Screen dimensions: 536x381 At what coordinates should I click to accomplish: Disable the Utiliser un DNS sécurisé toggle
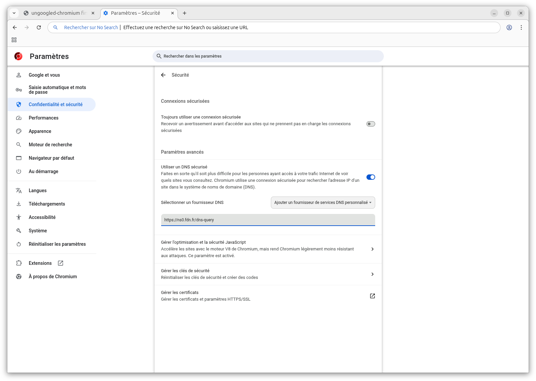click(x=370, y=177)
